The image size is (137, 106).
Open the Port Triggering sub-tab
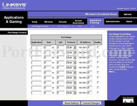tap(63, 26)
